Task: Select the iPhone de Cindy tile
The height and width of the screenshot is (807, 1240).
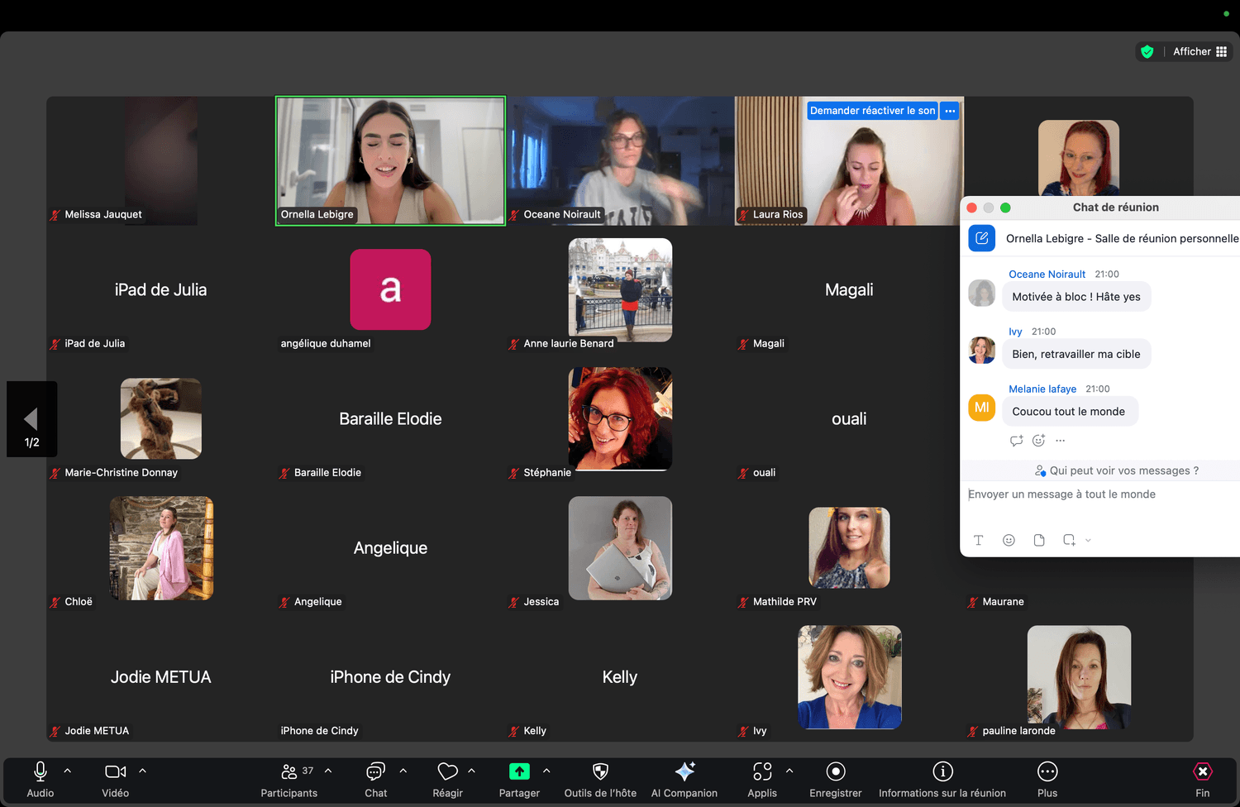Action: (390, 677)
